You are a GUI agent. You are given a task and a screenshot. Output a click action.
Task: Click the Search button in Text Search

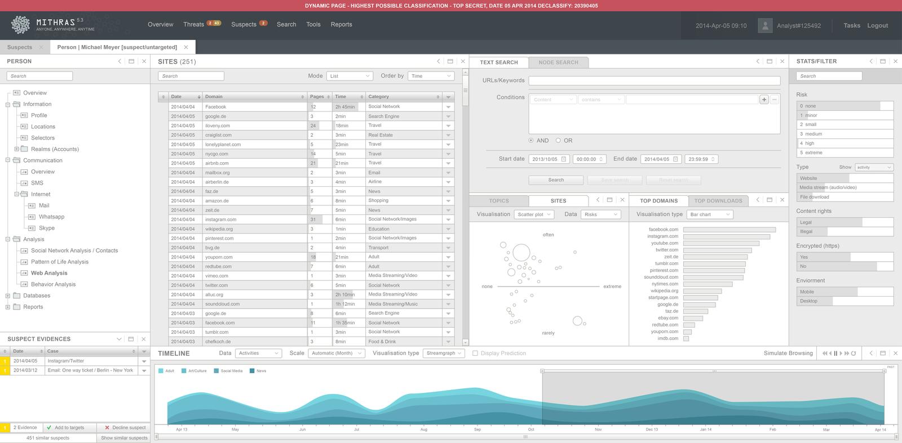(x=556, y=180)
